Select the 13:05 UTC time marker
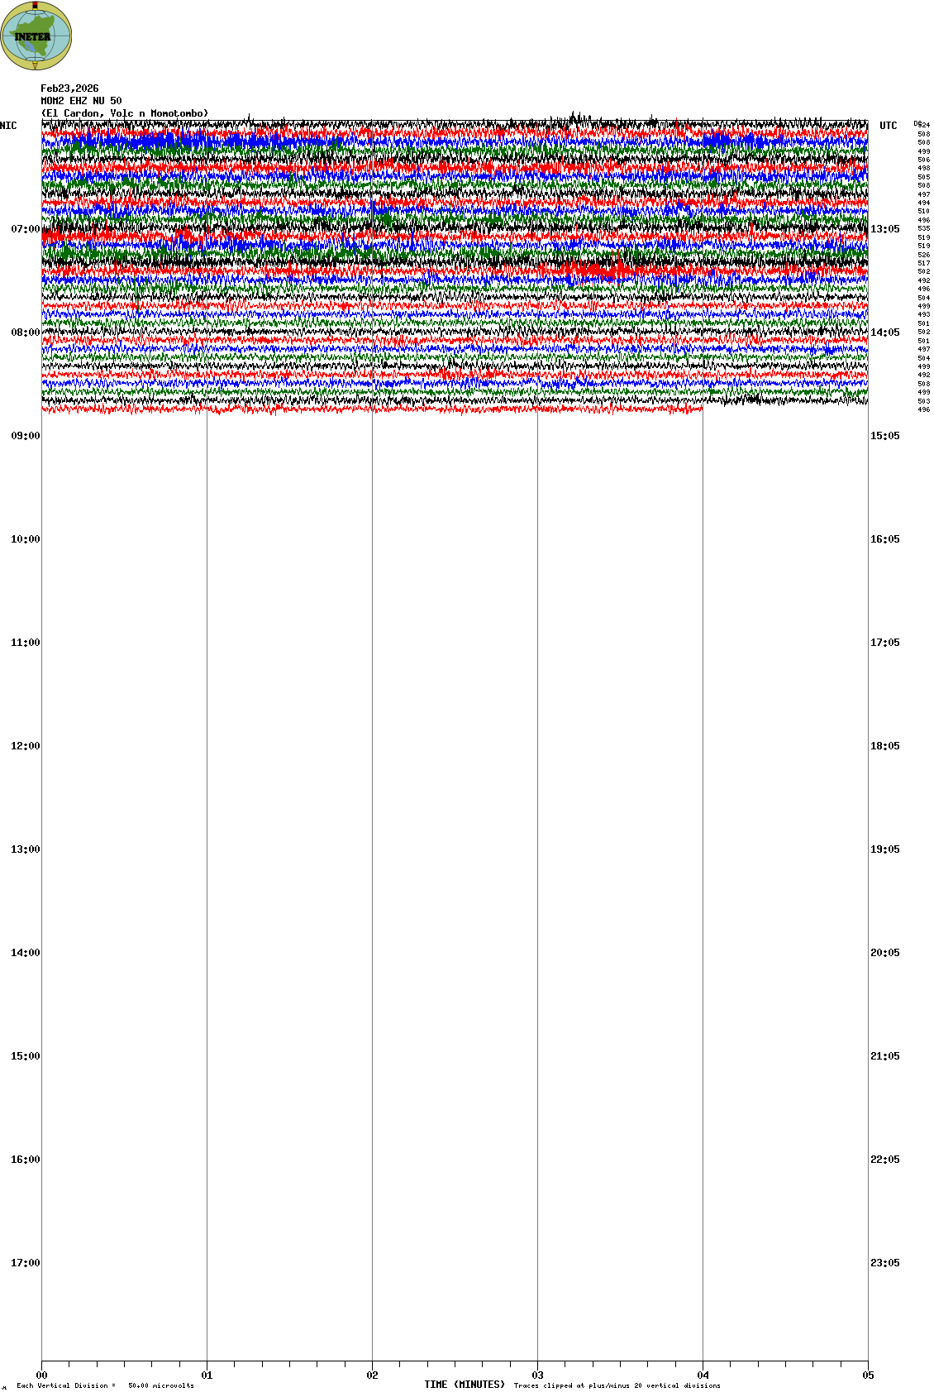Screen dimensions: 934x1397 pos(884,229)
